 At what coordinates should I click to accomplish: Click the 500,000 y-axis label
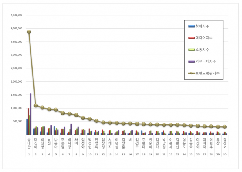point(16,122)
